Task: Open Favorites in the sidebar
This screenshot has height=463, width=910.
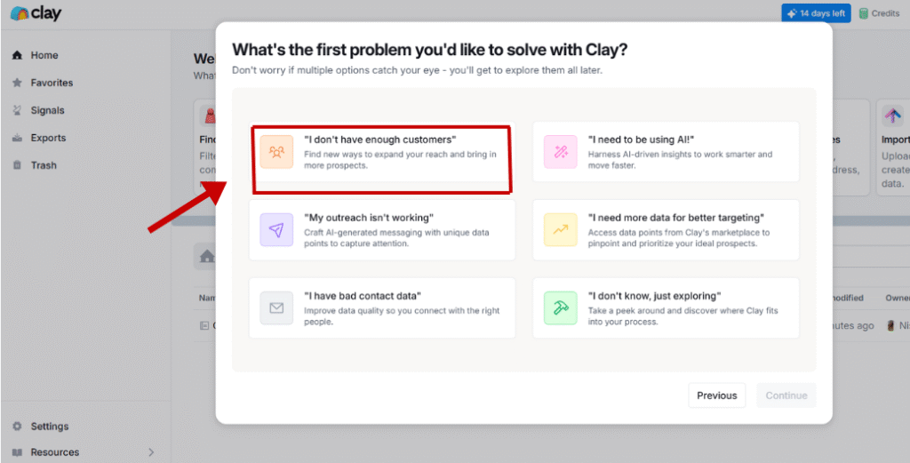Action: coord(52,83)
